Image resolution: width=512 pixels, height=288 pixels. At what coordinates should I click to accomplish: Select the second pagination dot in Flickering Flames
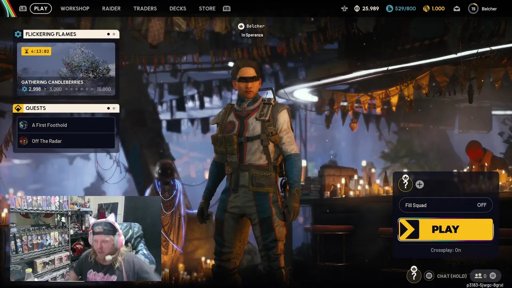pyautogui.click(x=114, y=34)
